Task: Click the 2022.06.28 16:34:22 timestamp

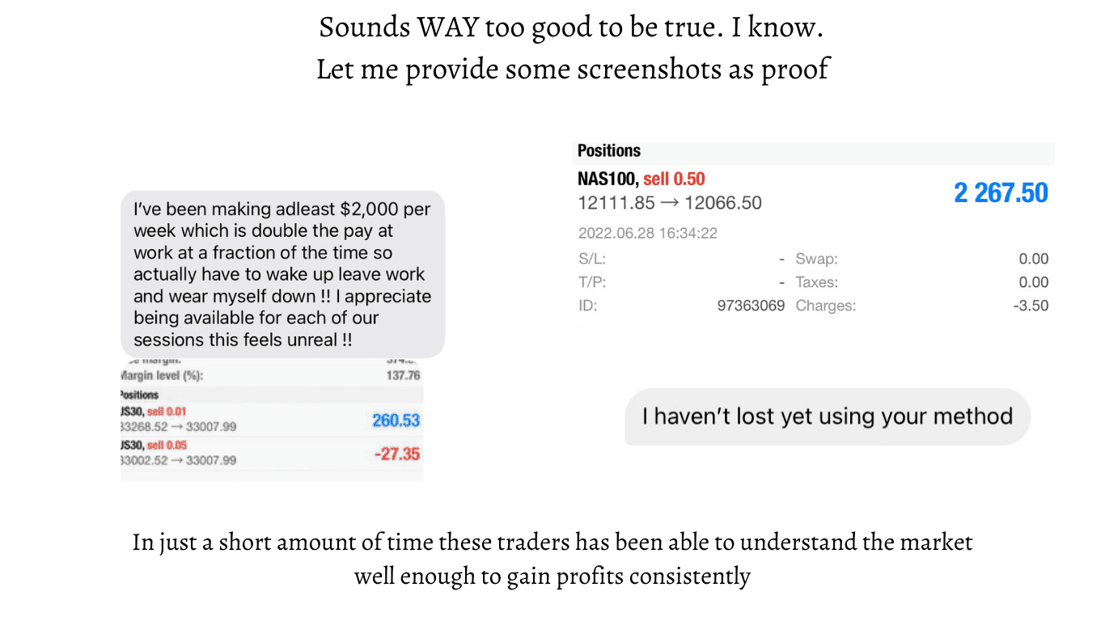Action: click(x=648, y=234)
